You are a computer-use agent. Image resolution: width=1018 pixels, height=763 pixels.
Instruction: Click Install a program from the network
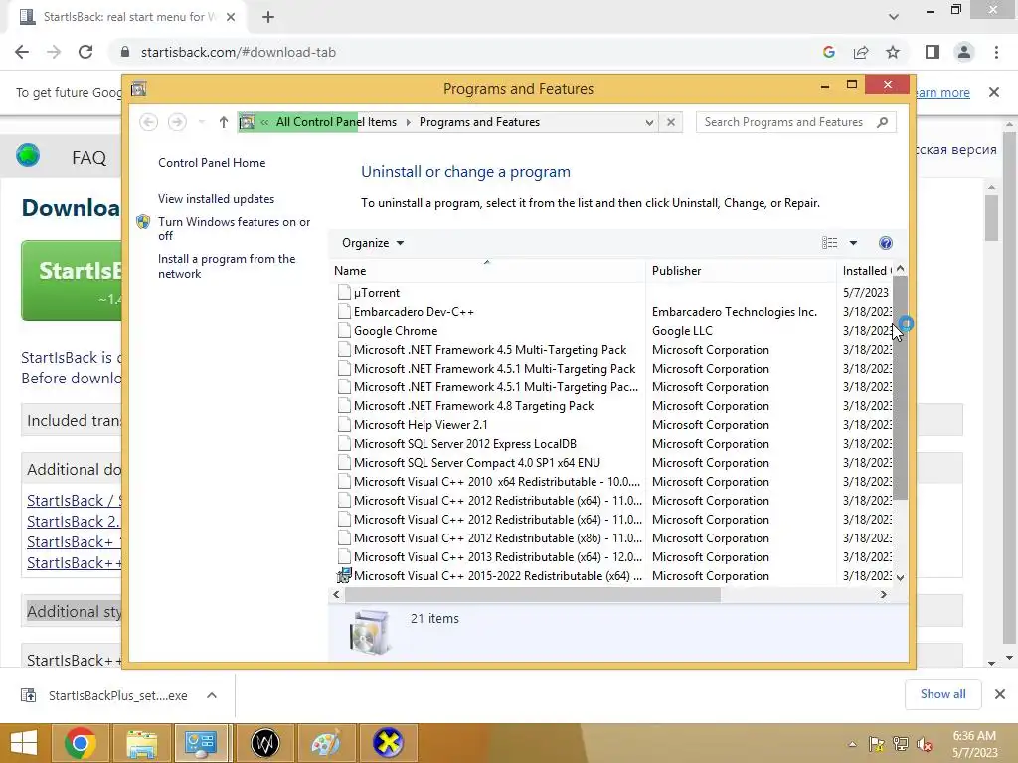(x=227, y=266)
